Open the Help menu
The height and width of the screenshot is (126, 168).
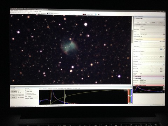click(x=40, y=11)
